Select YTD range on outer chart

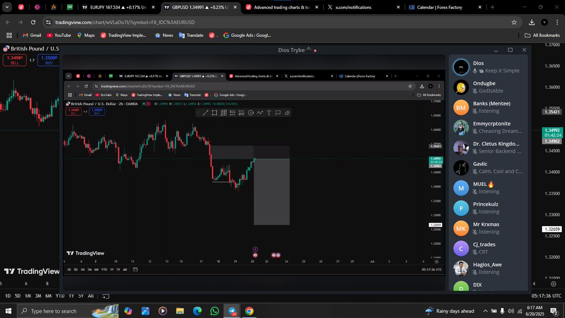point(60,296)
